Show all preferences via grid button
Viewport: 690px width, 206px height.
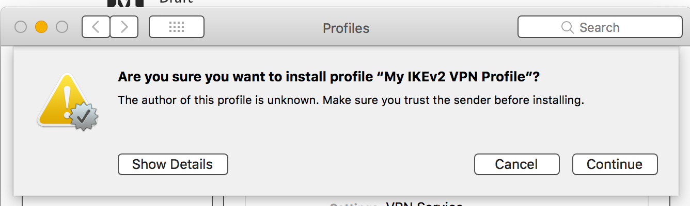177,27
